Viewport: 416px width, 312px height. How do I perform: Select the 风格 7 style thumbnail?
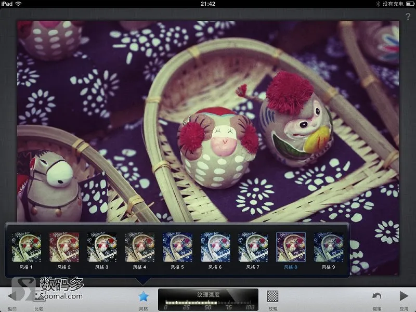pyautogui.click(x=253, y=248)
